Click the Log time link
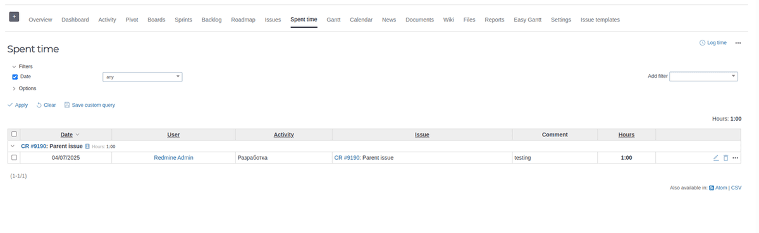759x233 pixels. (x=713, y=43)
